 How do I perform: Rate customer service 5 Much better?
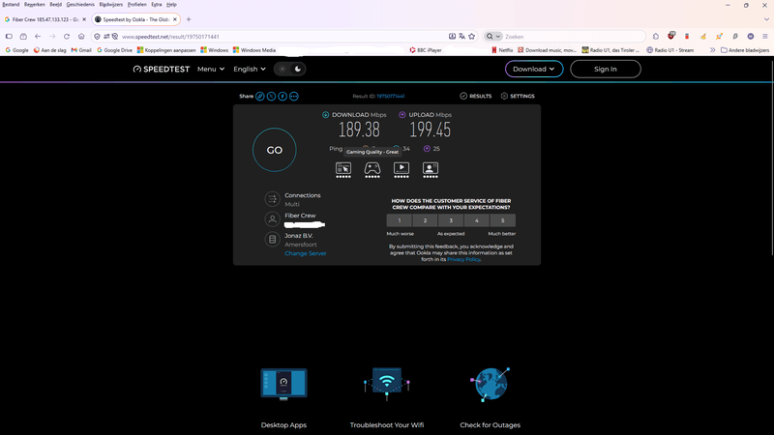(502, 220)
